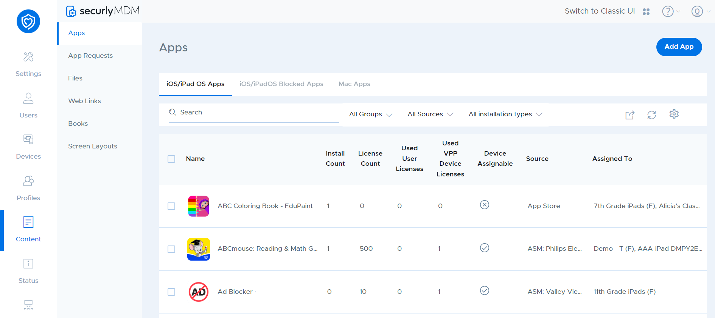
Task: Open Settings from the sidebar
Action: click(28, 64)
